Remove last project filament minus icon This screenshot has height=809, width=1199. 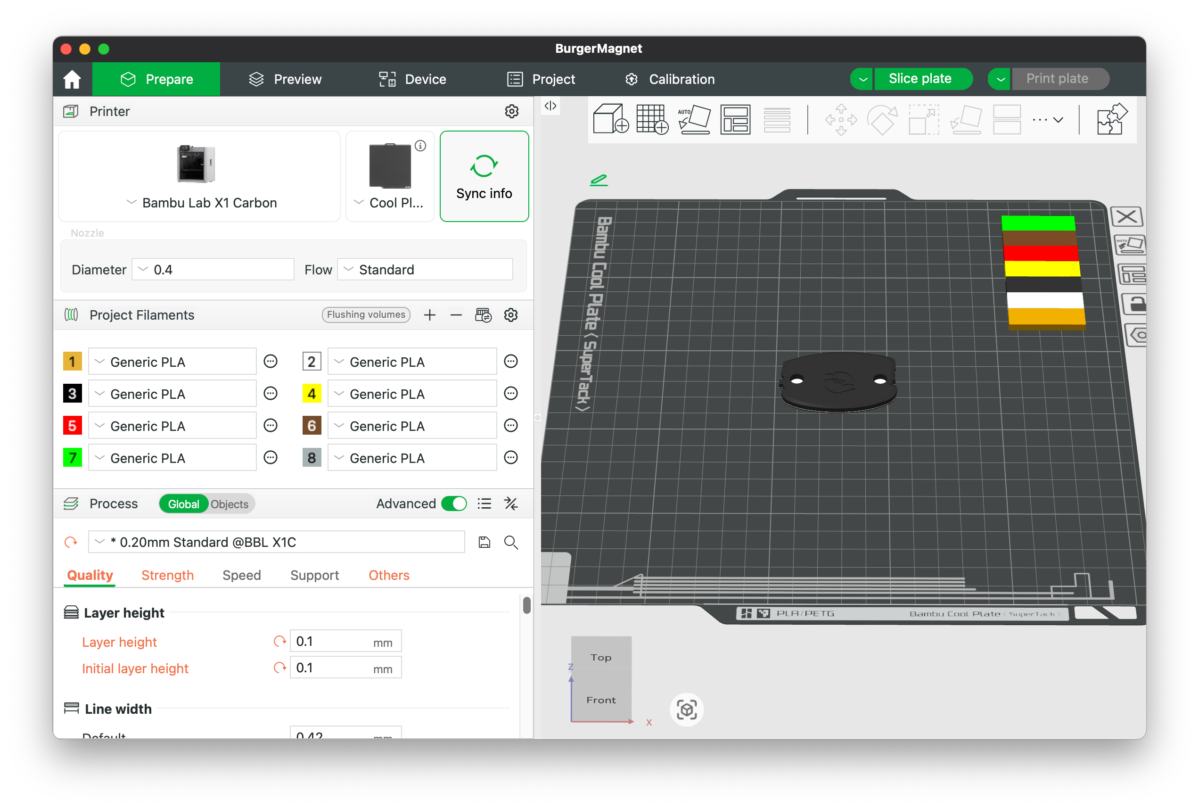[x=456, y=315]
